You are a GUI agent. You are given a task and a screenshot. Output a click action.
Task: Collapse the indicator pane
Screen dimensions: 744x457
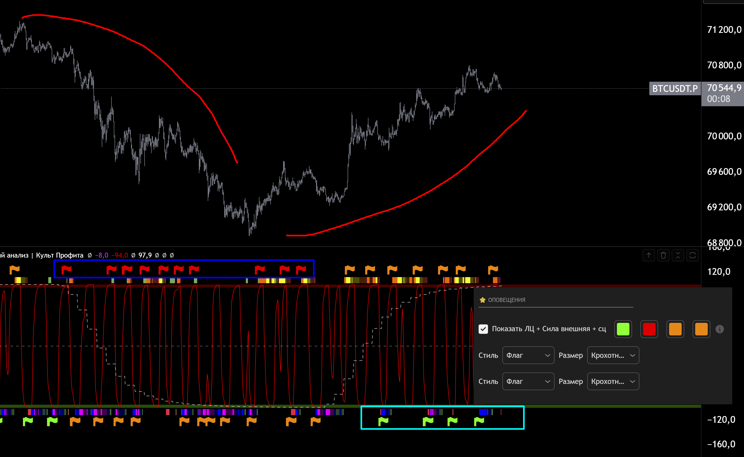pyautogui.click(x=678, y=256)
